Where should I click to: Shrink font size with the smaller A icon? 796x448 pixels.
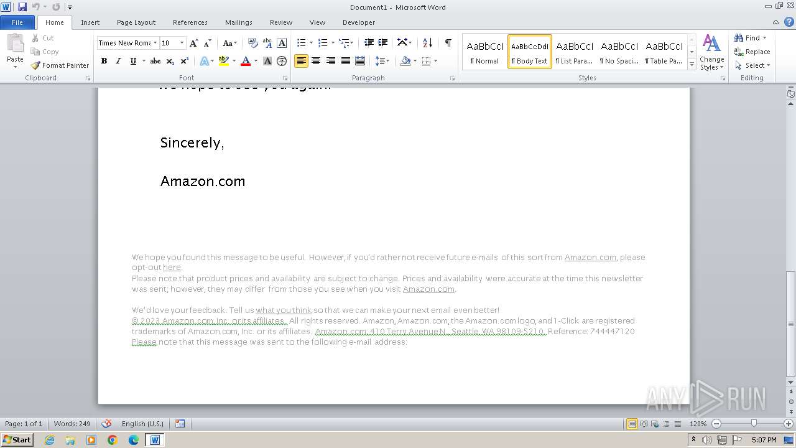(x=208, y=43)
